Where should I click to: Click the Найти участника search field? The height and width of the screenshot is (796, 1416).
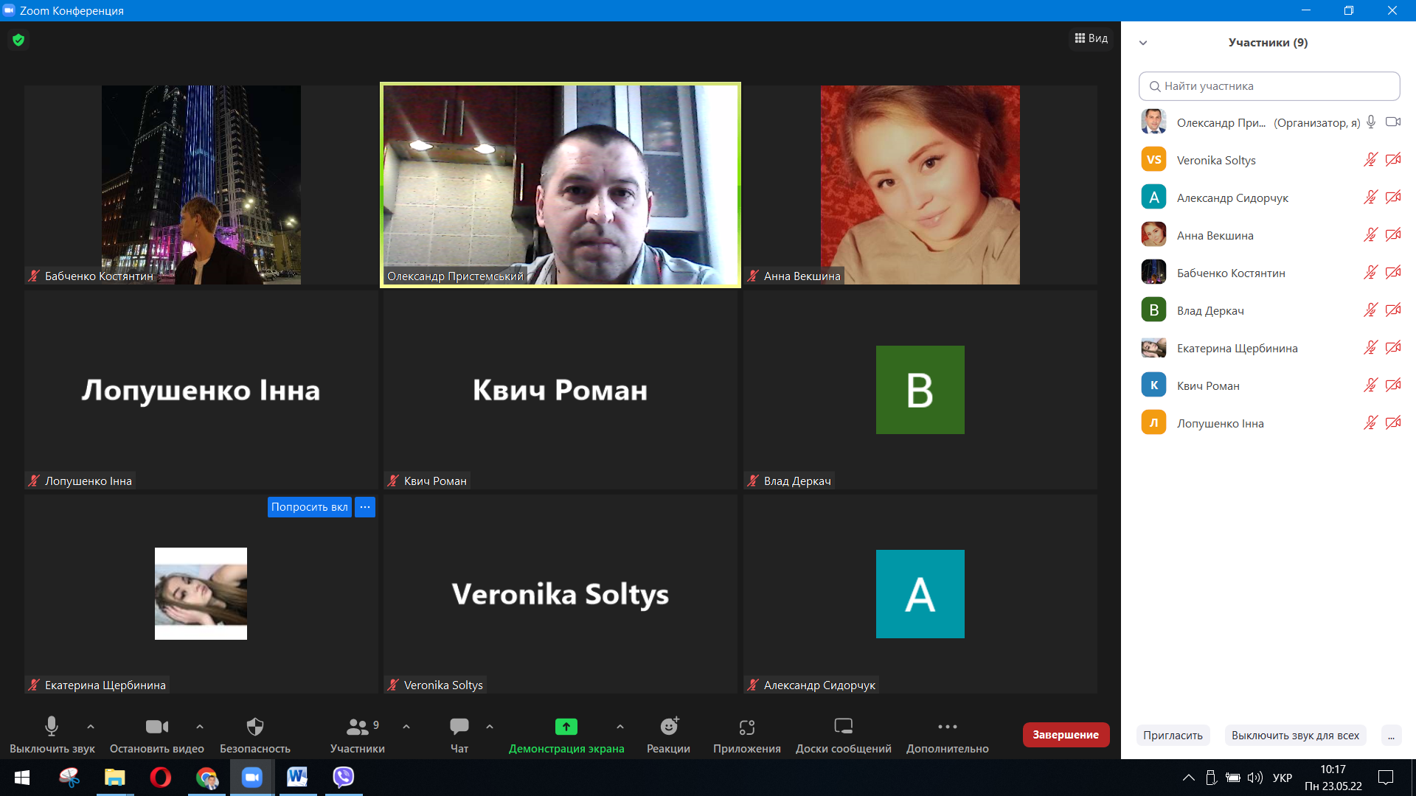[1269, 86]
